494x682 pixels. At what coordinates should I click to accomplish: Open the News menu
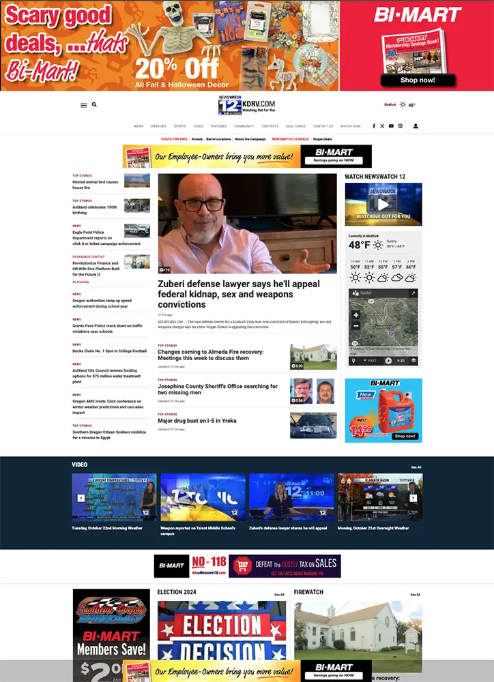pos(139,126)
